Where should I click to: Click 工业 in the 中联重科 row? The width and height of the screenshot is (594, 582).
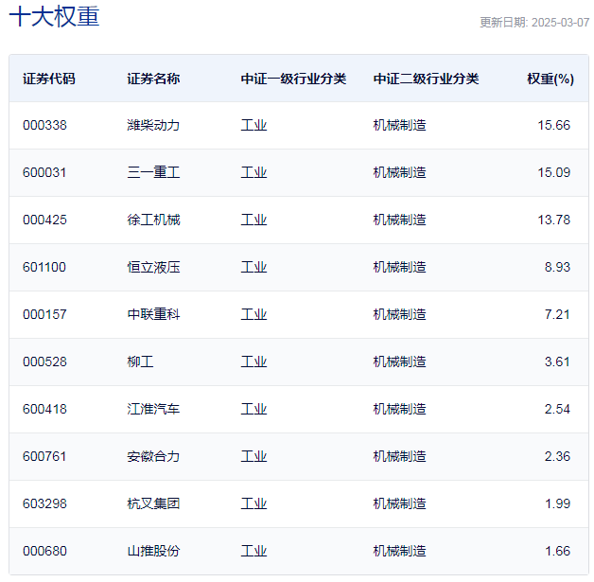pyautogui.click(x=253, y=314)
